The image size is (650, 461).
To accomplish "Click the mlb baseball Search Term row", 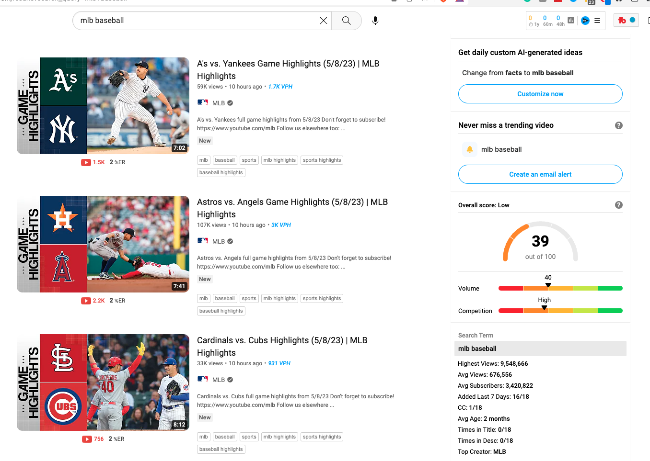I will click(x=540, y=349).
